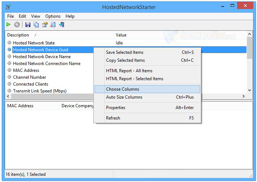Select Auto Size Columns menu entry
The width and height of the screenshot is (257, 182).
click(124, 97)
